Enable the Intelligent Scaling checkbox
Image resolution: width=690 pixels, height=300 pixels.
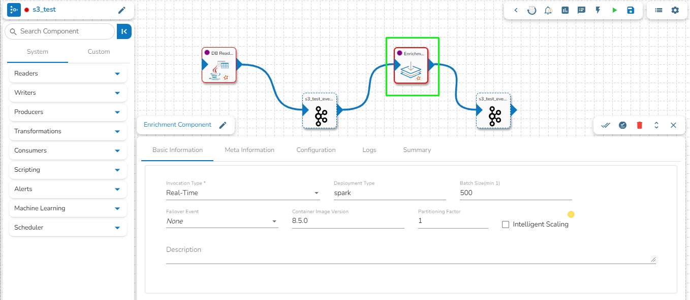click(x=506, y=224)
